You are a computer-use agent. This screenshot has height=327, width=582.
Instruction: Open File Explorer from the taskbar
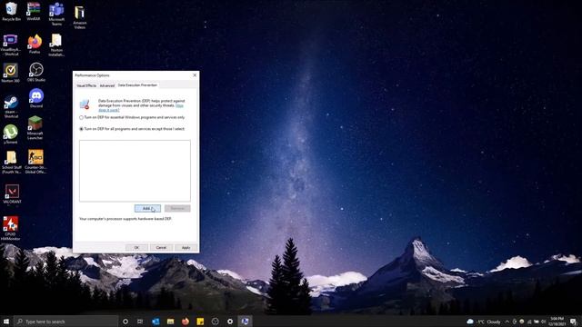170,322
